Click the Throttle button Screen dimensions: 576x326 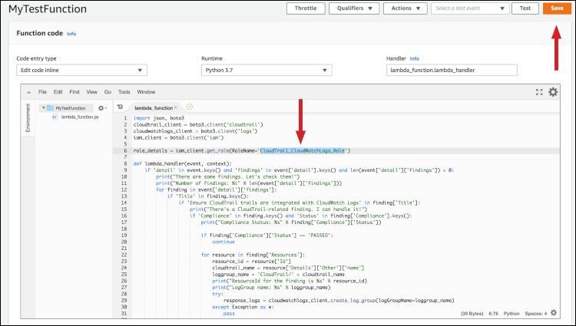pos(305,8)
